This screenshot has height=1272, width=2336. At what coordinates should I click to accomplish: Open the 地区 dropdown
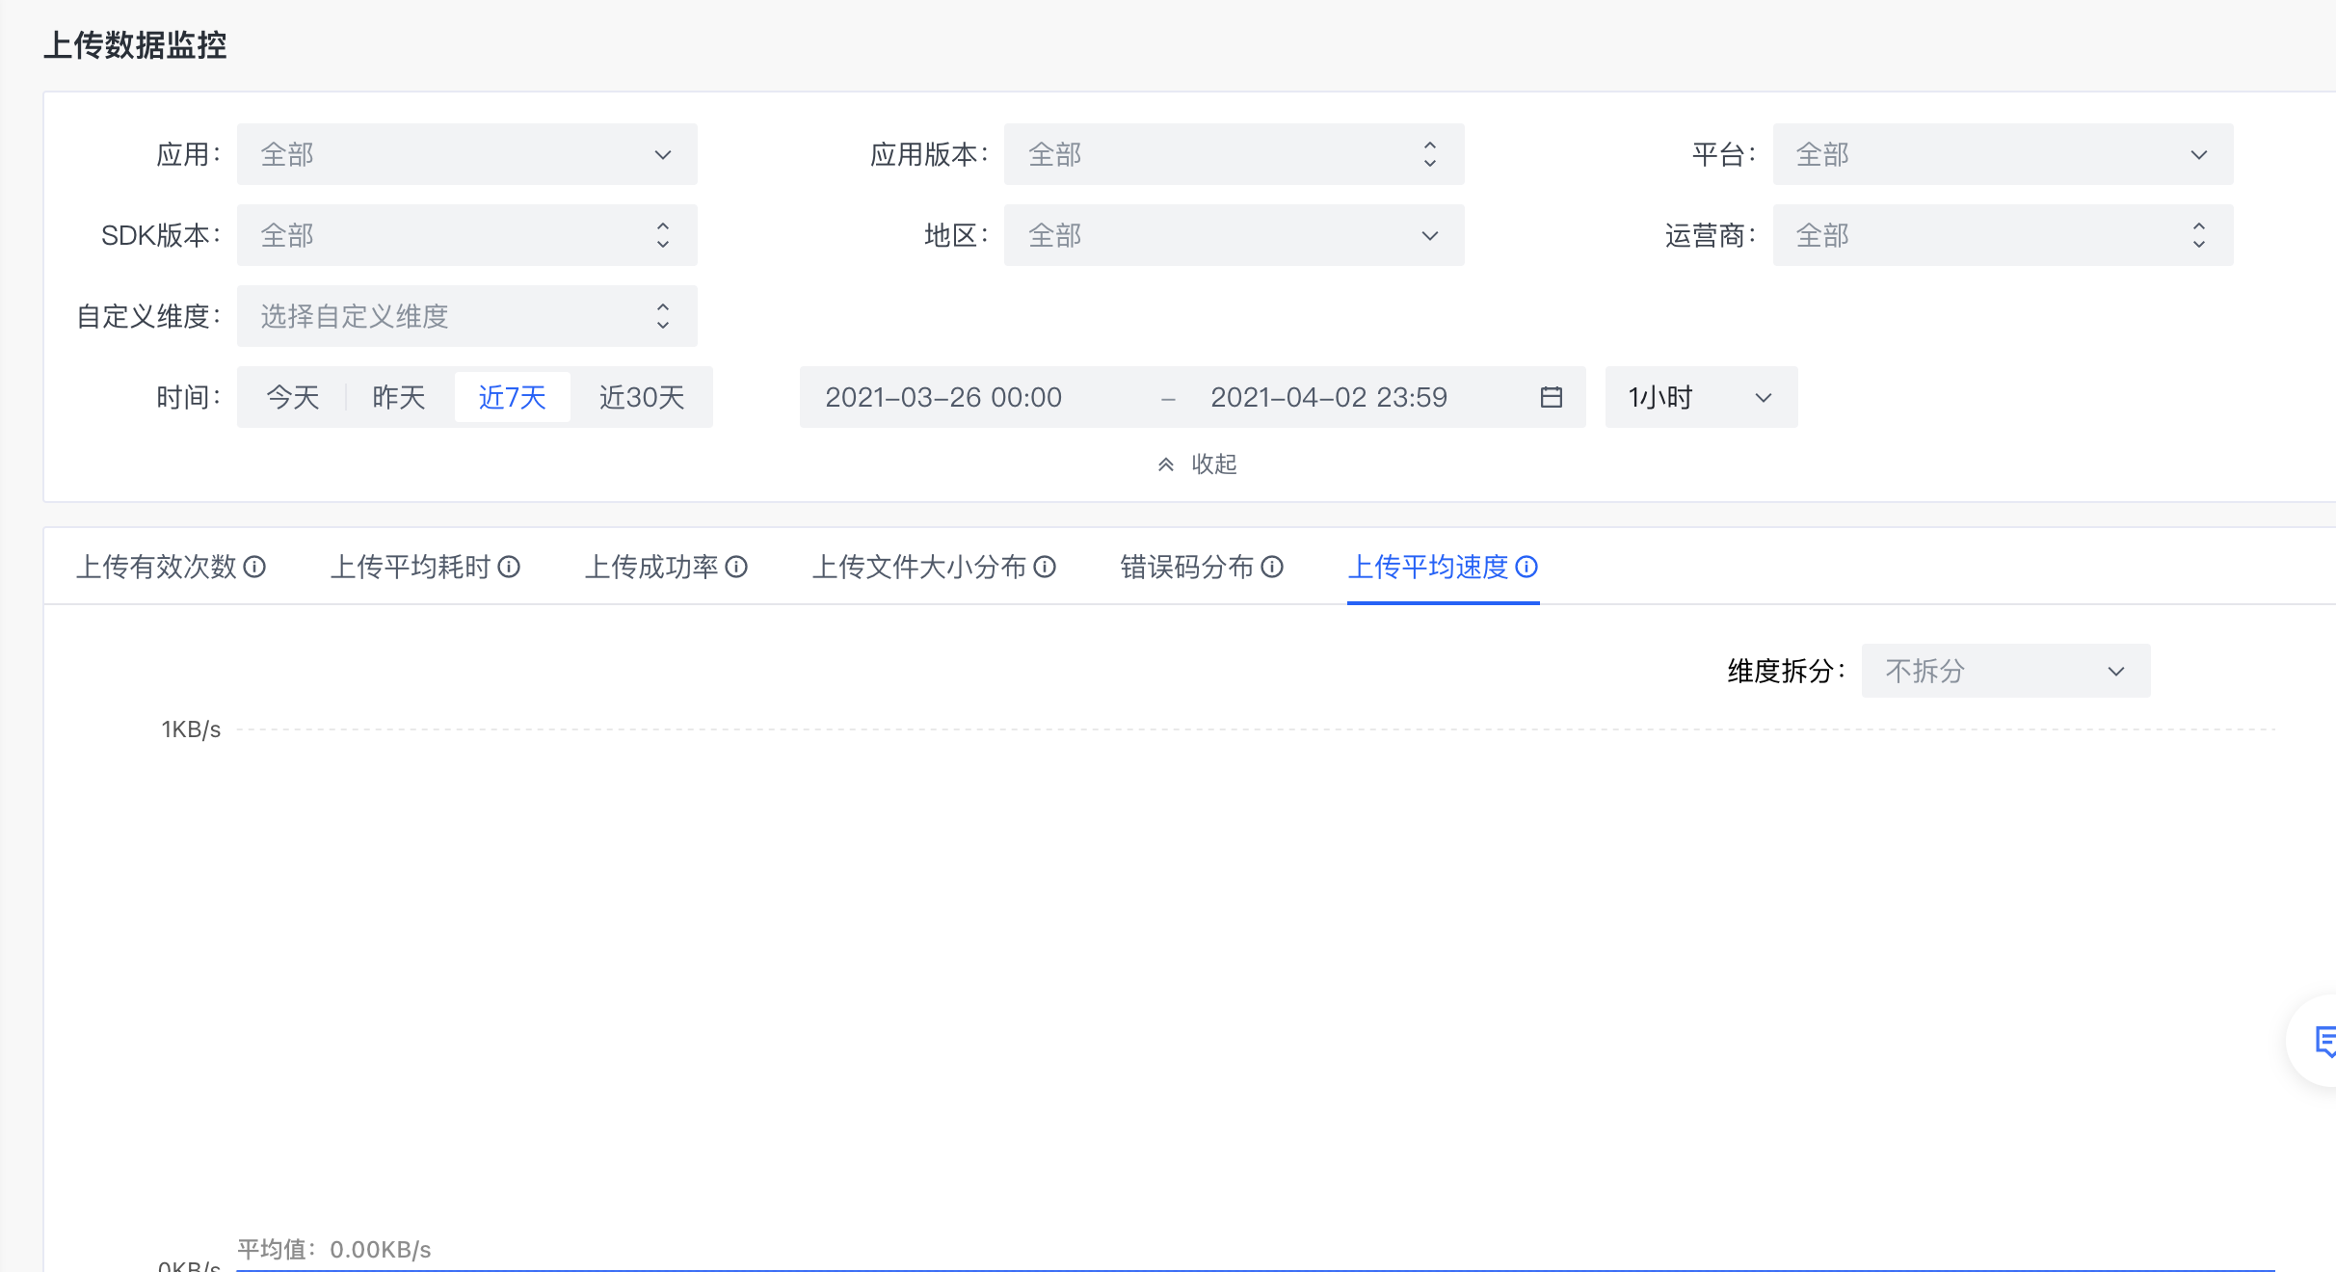tap(1234, 235)
